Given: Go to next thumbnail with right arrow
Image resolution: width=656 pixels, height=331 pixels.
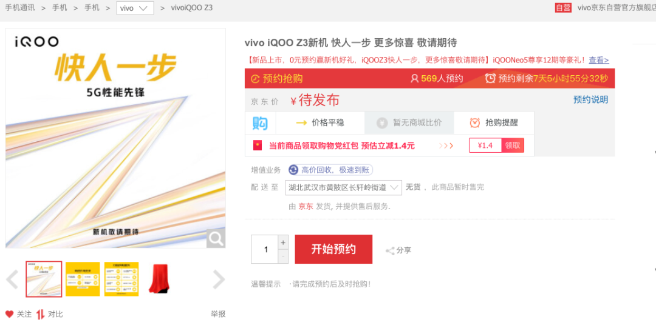Looking at the screenshot, I should (219, 279).
